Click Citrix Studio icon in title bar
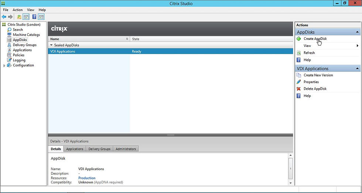The image size is (362, 193). [x=3, y=3]
